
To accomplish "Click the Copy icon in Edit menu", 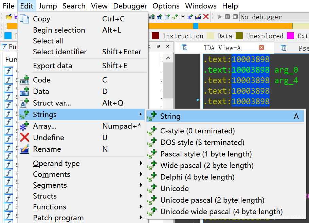I will click(24, 19).
